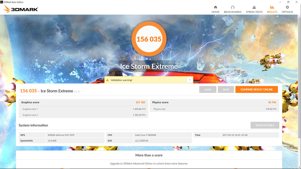301x169 pixels.
Task: Open the Home section icon
Action: point(215,7)
